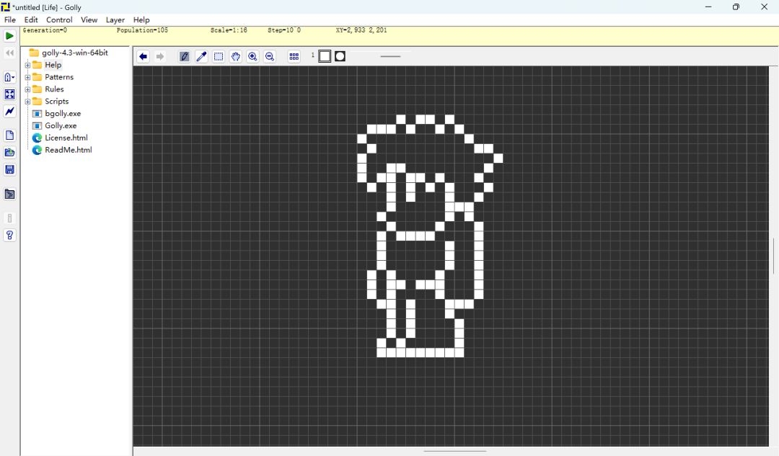Open the Edit menu
The image size is (779, 456).
(31, 20)
